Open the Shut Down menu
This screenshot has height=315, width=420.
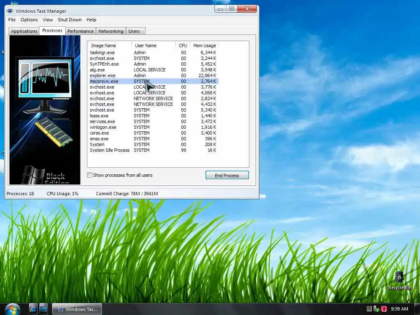pyautogui.click(x=70, y=20)
